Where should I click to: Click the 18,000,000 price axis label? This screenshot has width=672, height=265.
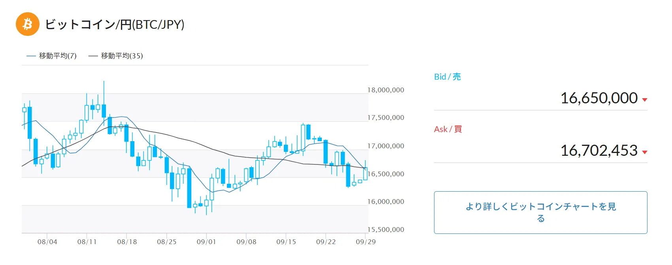click(386, 90)
